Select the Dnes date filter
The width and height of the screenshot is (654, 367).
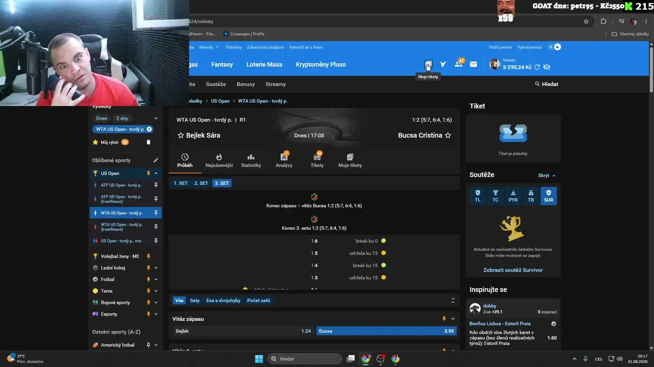pyautogui.click(x=102, y=118)
